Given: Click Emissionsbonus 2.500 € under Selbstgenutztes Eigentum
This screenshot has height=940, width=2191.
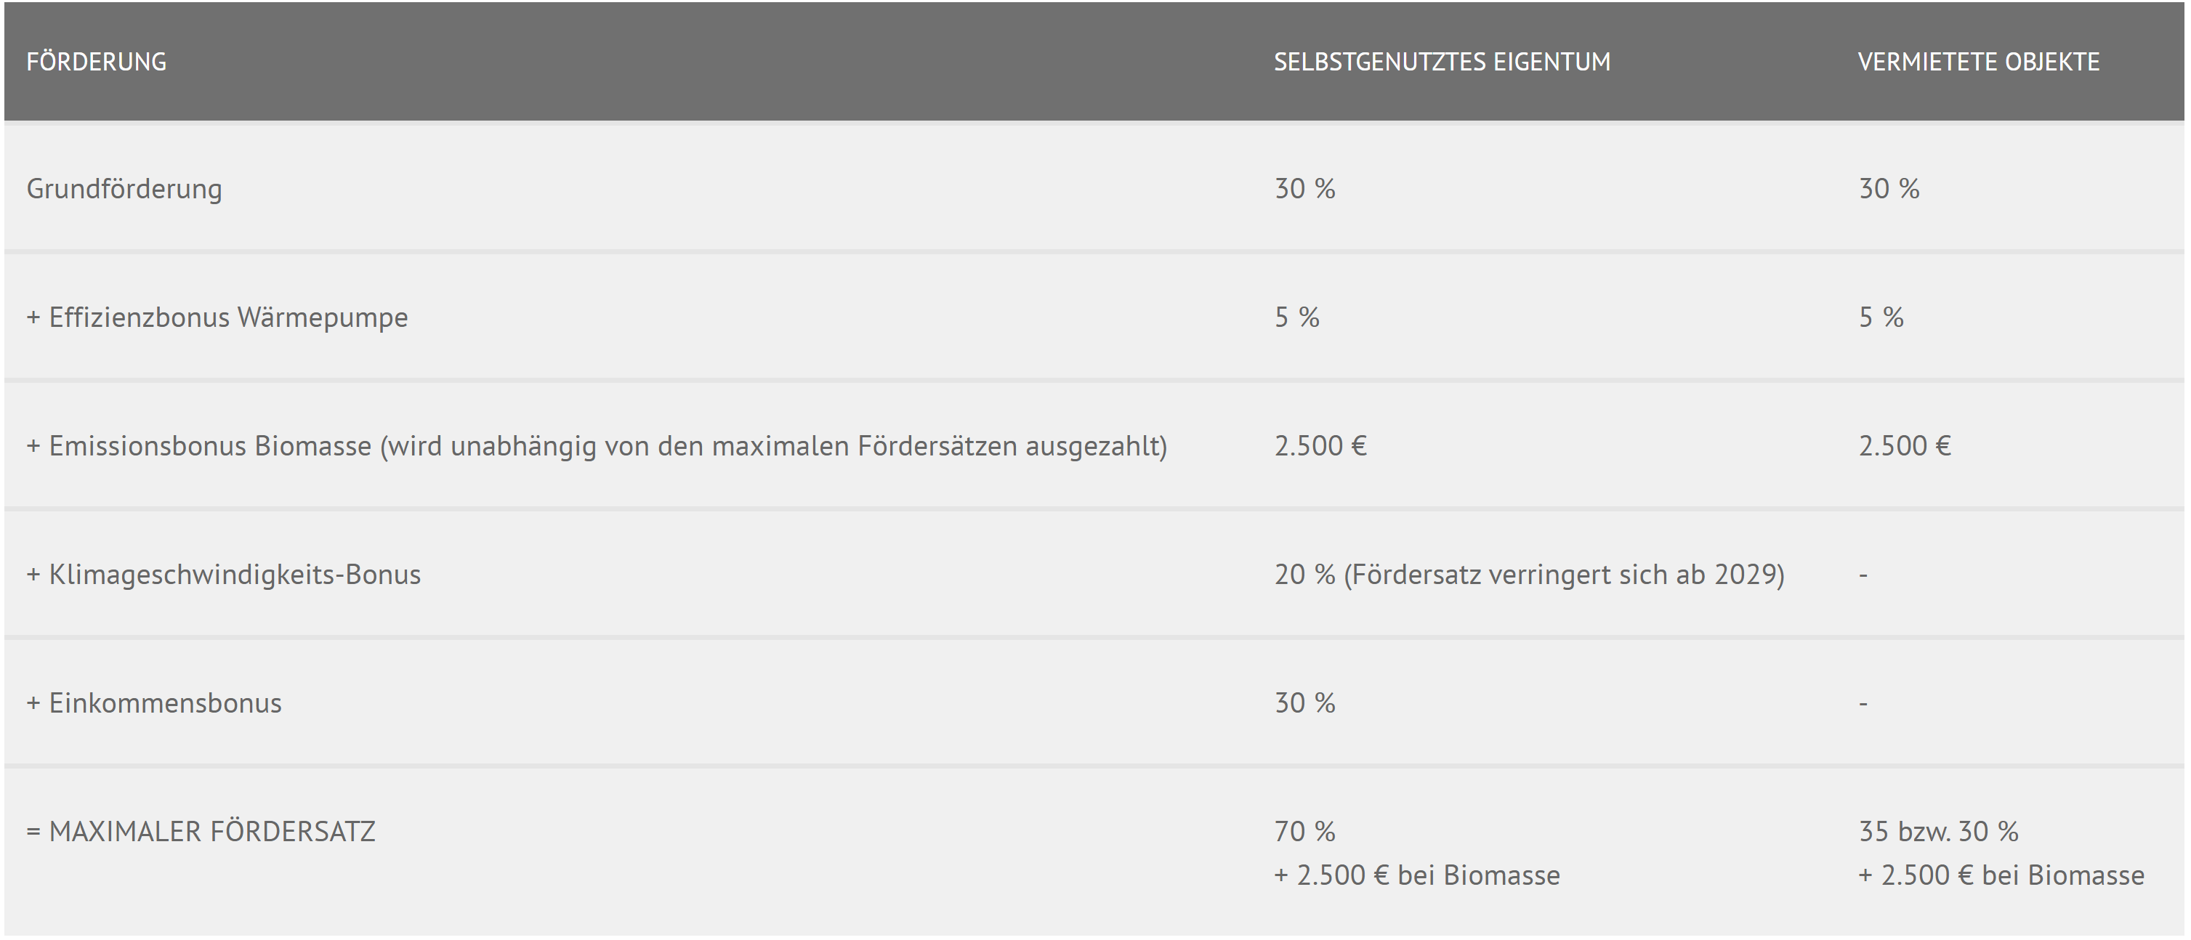Looking at the screenshot, I should pos(1320,446).
